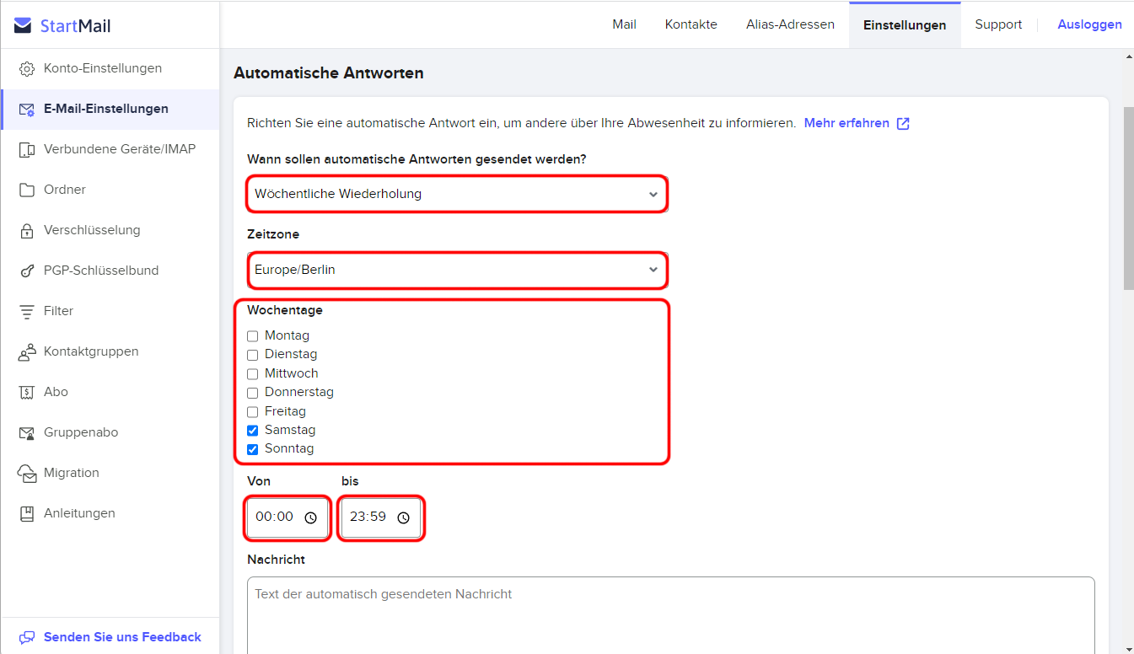The image size is (1134, 654).
Task: Click the PGP-Schlüsselbund key icon
Action: point(27,271)
